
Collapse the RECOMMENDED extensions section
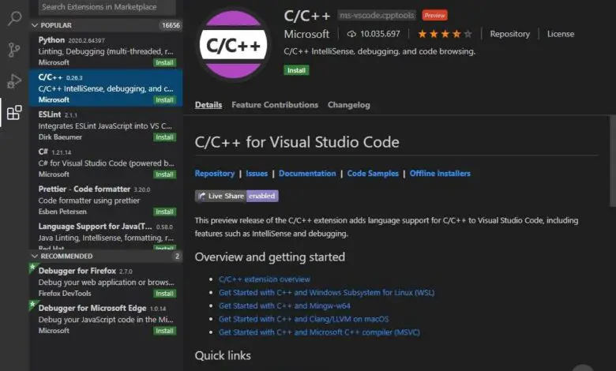[35, 256]
